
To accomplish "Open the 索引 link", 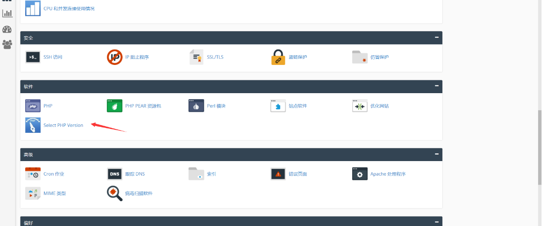I will pos(212,174).
